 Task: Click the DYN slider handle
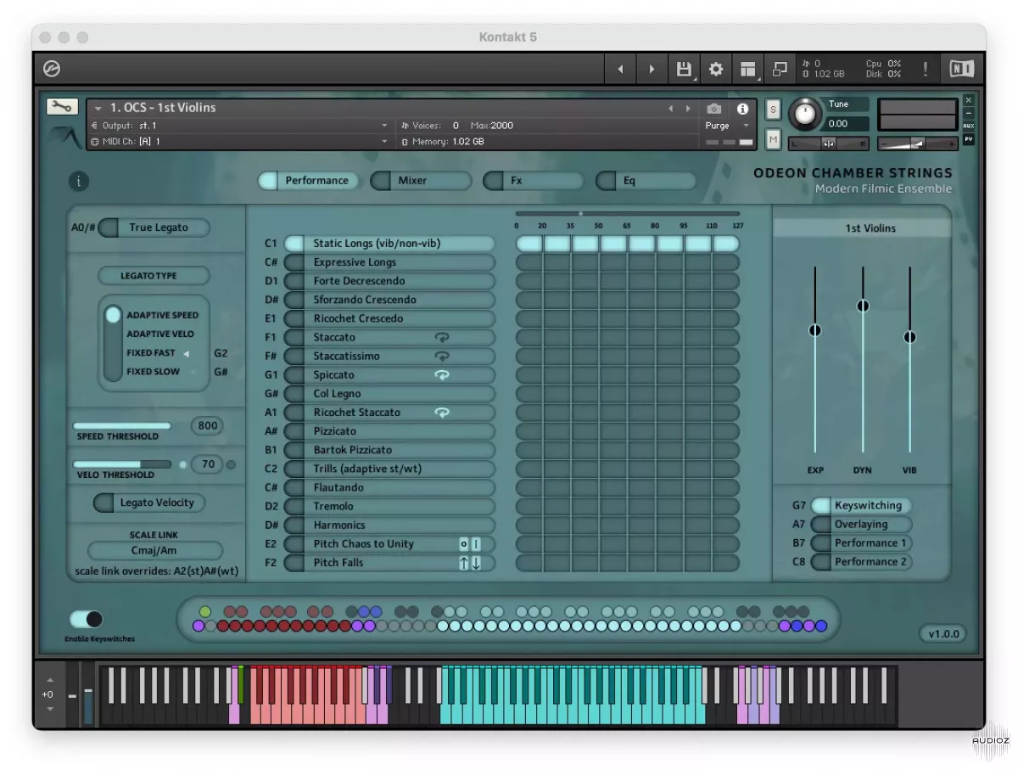point(863,306)
